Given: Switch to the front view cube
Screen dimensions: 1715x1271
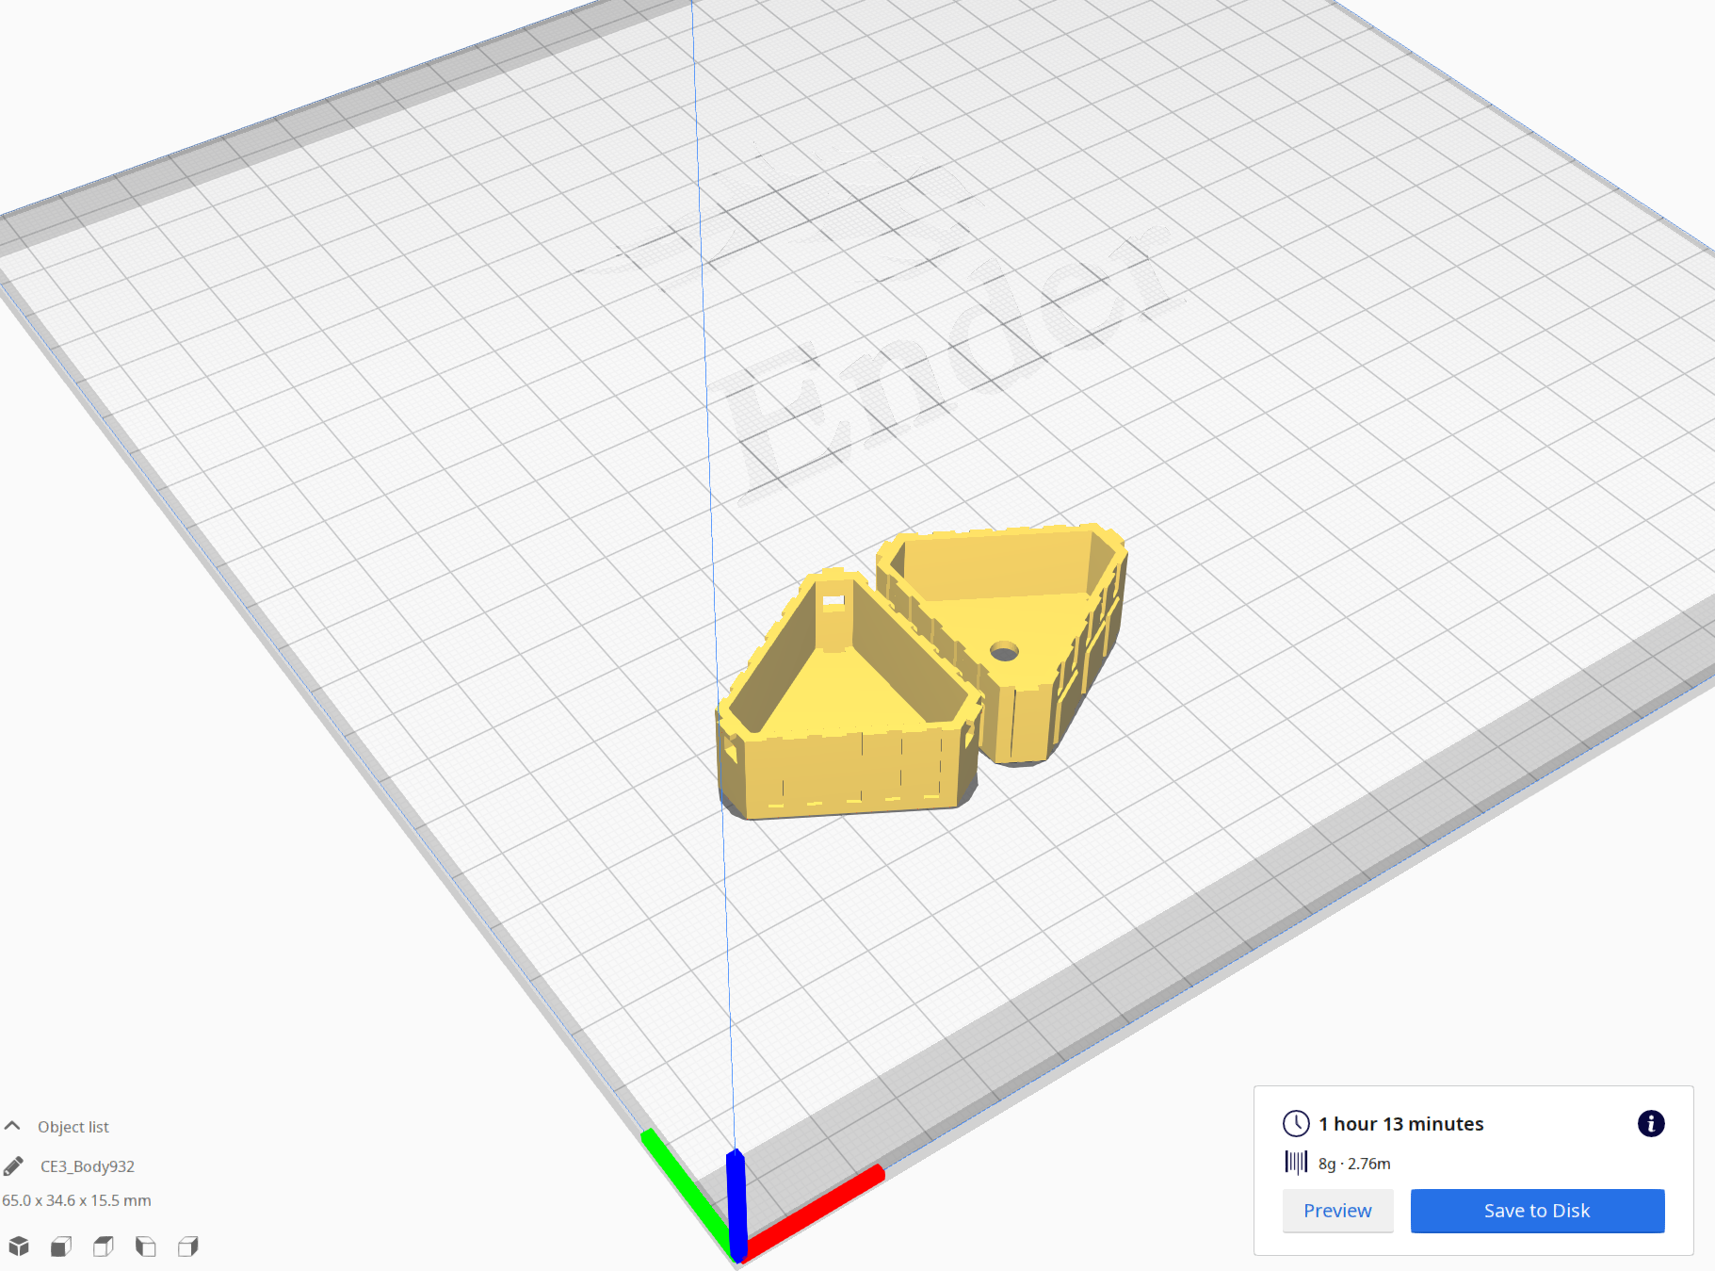Looking at the screenshot, I should [x=61, y=1247].
